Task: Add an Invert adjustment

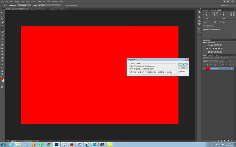Action: 209,52
